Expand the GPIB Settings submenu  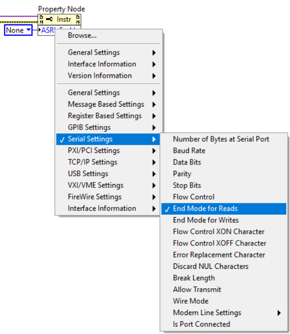(108, 128)
